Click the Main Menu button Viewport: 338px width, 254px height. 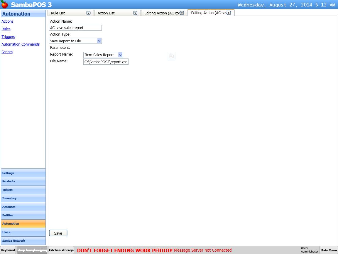(x=329, y=250)
